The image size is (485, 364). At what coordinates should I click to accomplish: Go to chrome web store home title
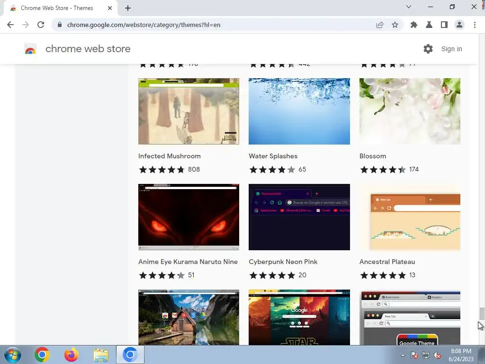(x=88, y=49)
